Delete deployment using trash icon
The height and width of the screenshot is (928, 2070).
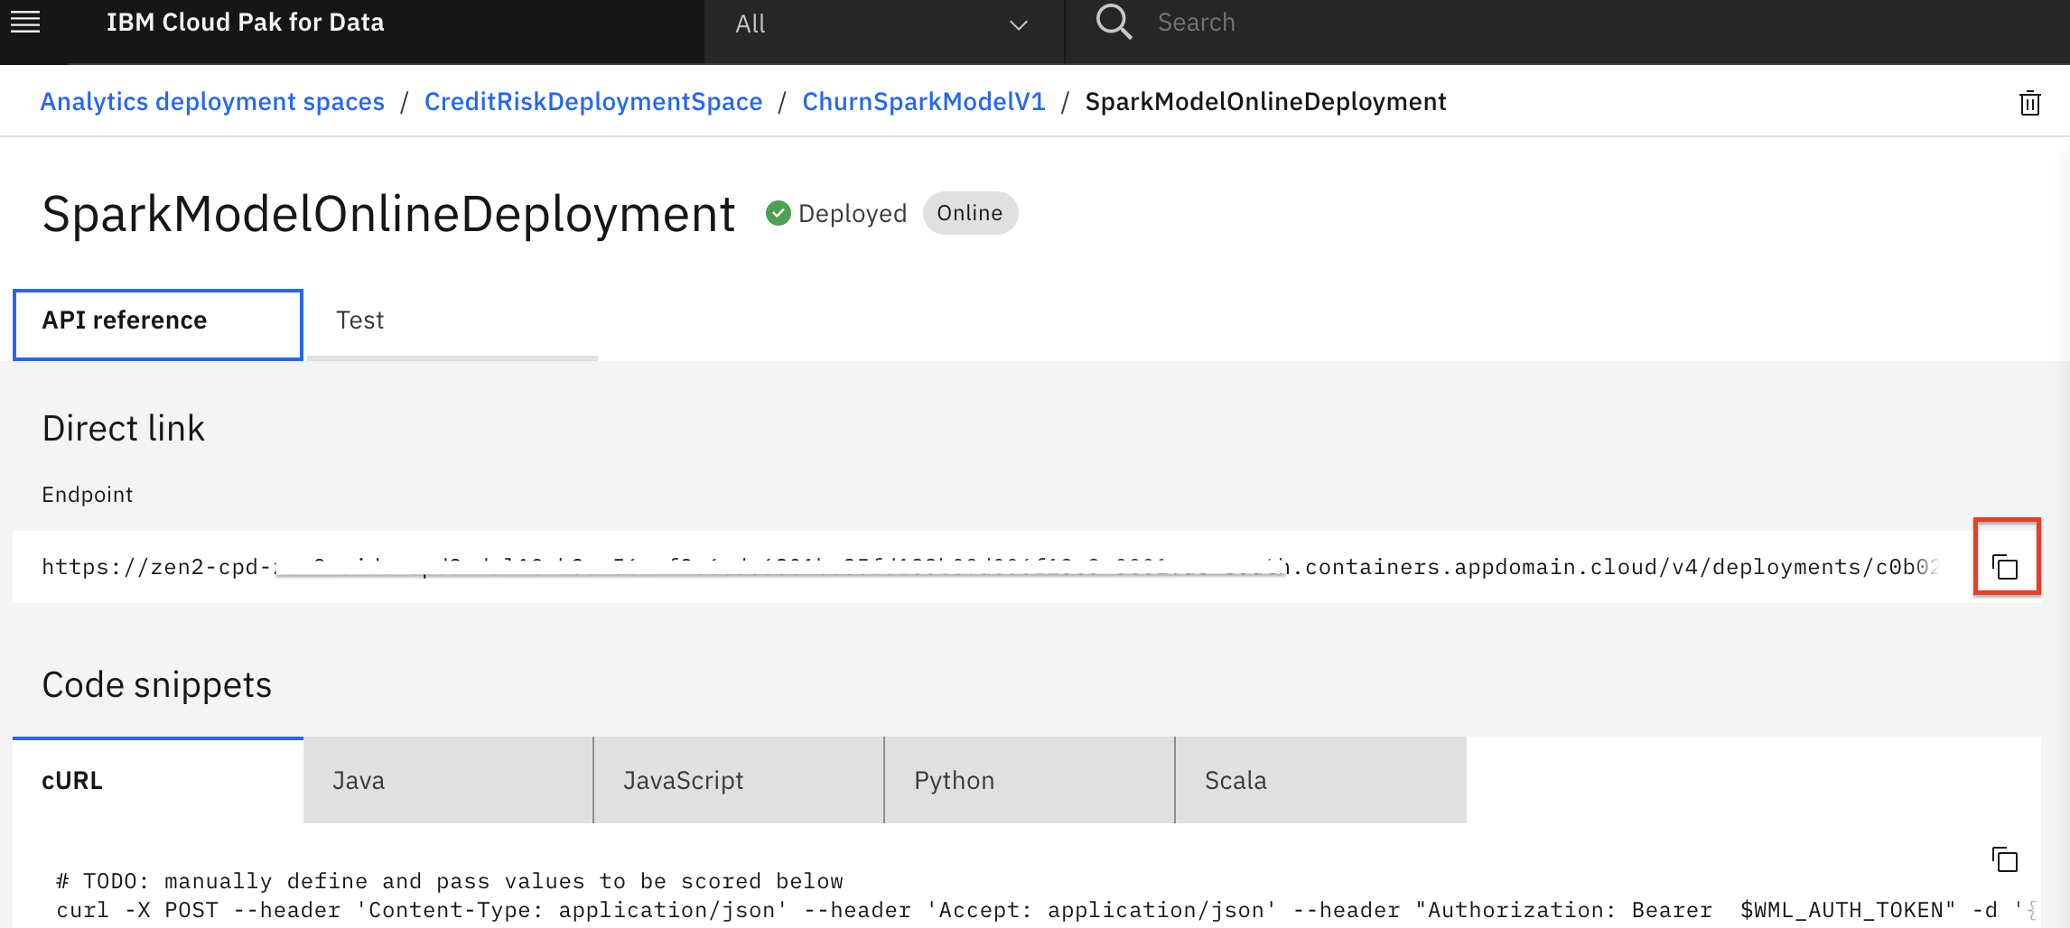pos(2029,103)
